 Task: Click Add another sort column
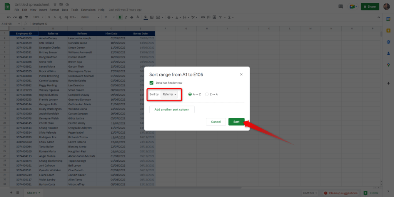coord(172,109)
